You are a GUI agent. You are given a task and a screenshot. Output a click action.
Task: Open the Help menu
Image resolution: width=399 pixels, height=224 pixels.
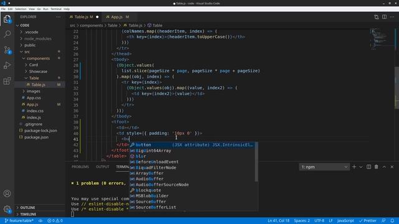pyautogui.click(x=67, y=9)
